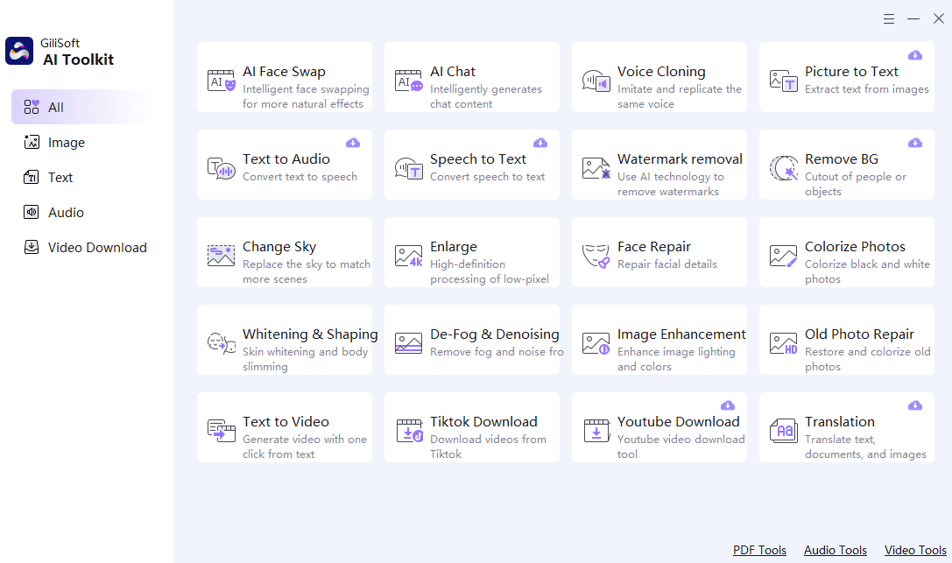The height and width of the screenshot is (563, 952).
Task: Open the Youtube Download tool
Action: (x=659, y=427)
